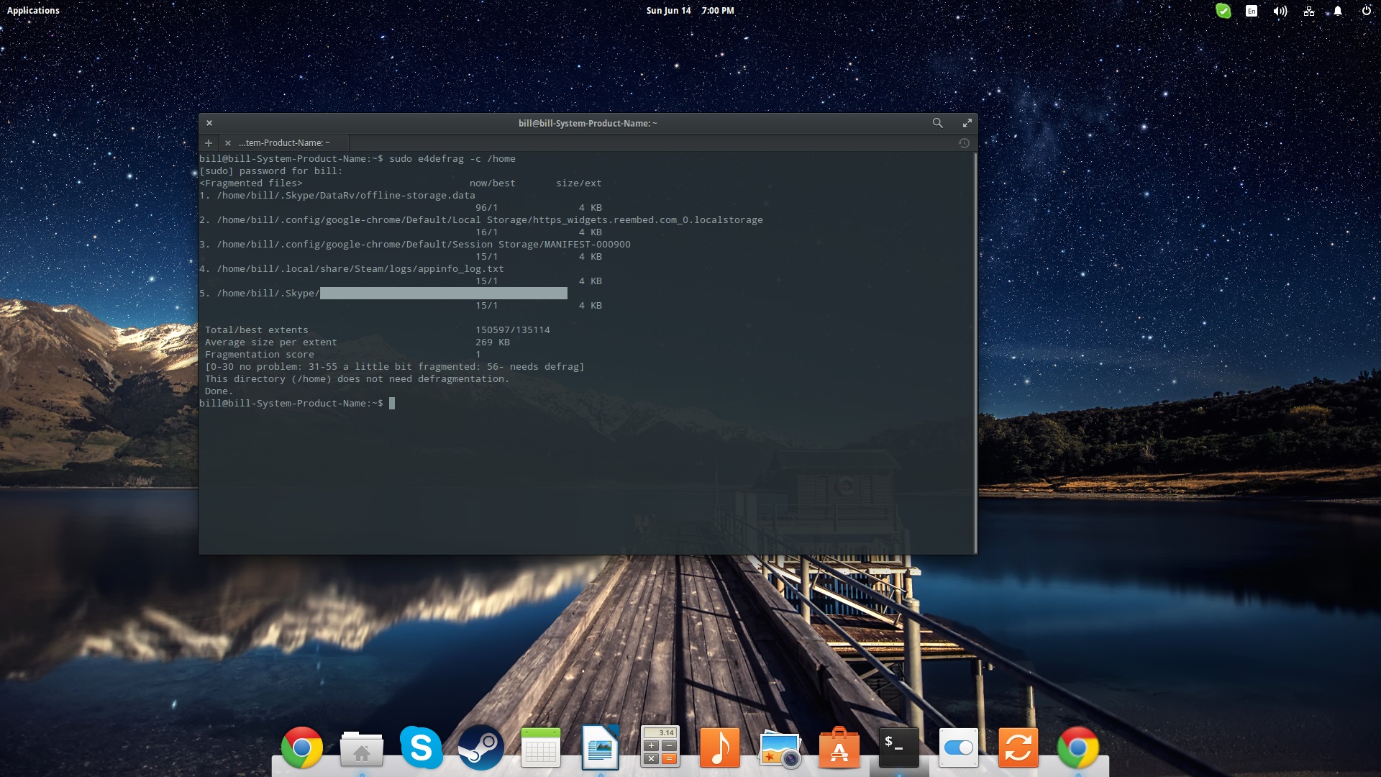Viewport: 1381px width, 777px height.
Task: Open the network indicator
Action: click(x=1309, y=11)
